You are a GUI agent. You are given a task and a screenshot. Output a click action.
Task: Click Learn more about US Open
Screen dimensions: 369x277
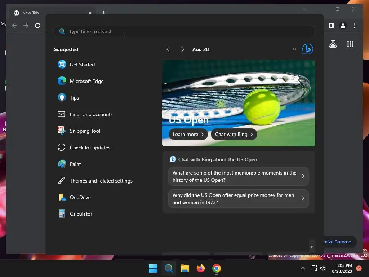[x=188, y=134]
